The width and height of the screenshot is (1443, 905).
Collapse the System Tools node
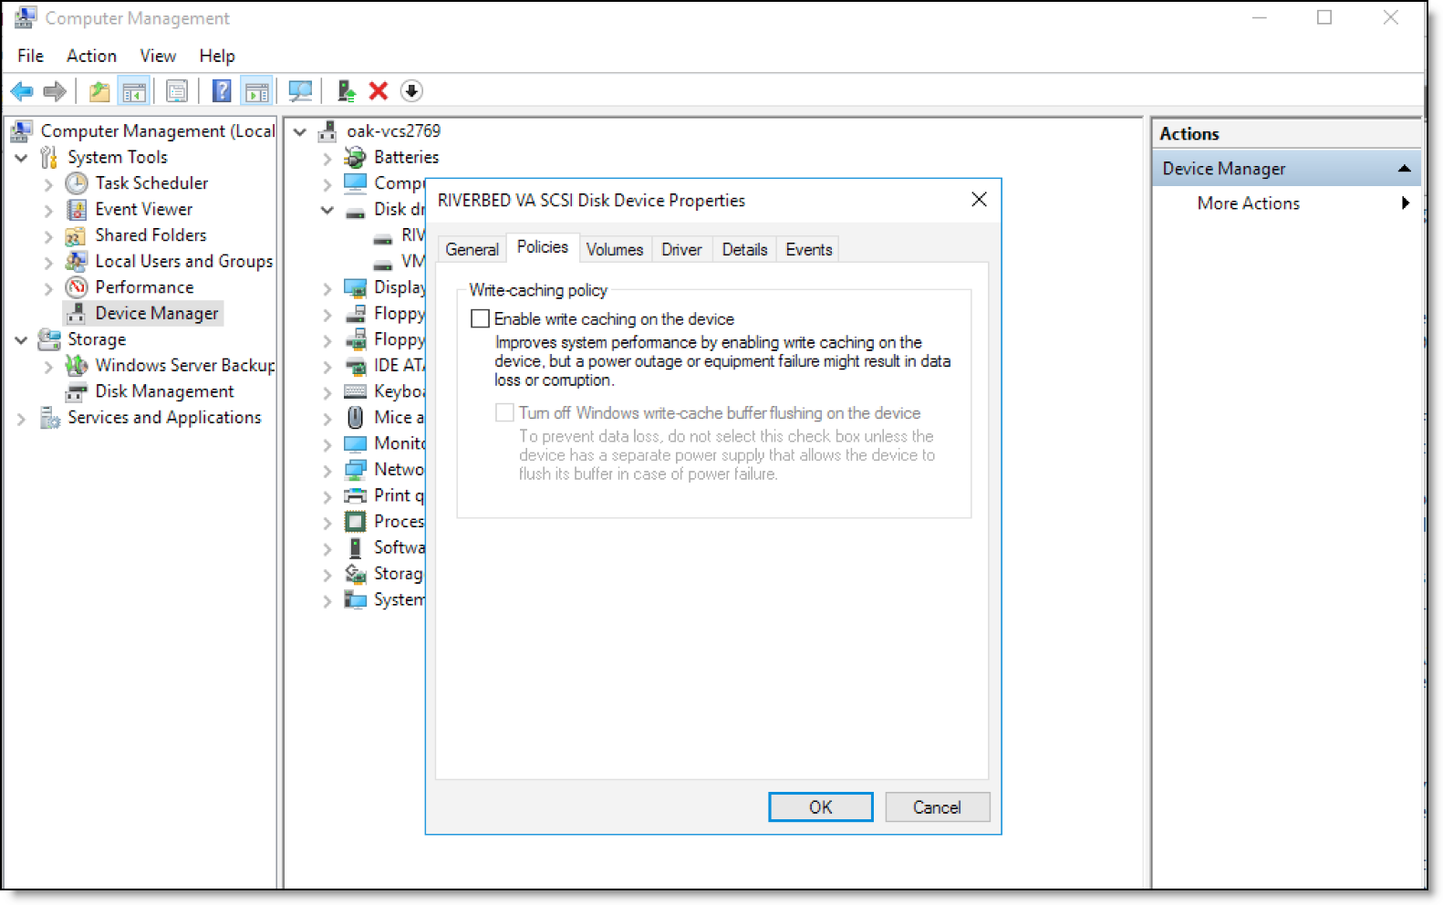21,157
